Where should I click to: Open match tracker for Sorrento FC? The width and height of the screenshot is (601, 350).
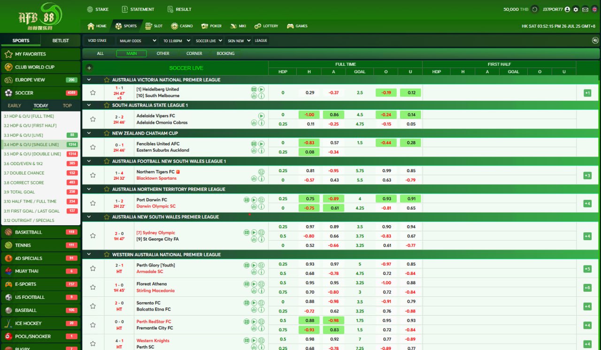click(x=247, y=303)
